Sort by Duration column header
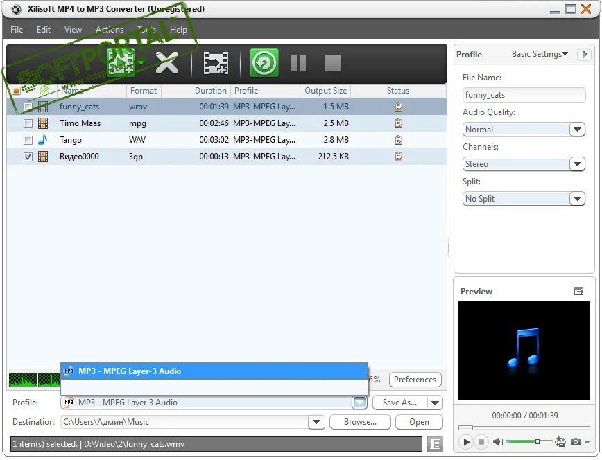This screenshot has width=602, height=460. click(210, 91)
